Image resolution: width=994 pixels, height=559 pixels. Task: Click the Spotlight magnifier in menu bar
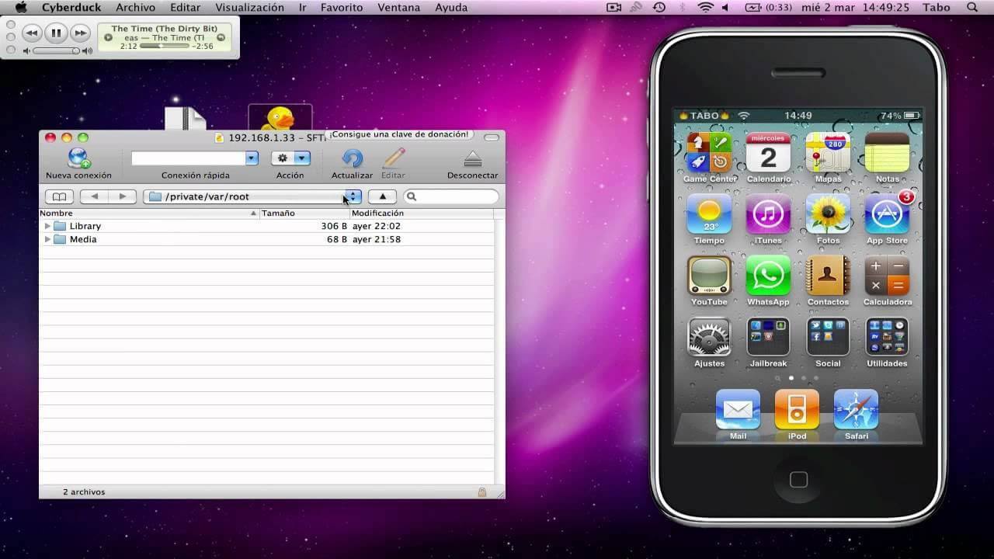tap(973, 7)
